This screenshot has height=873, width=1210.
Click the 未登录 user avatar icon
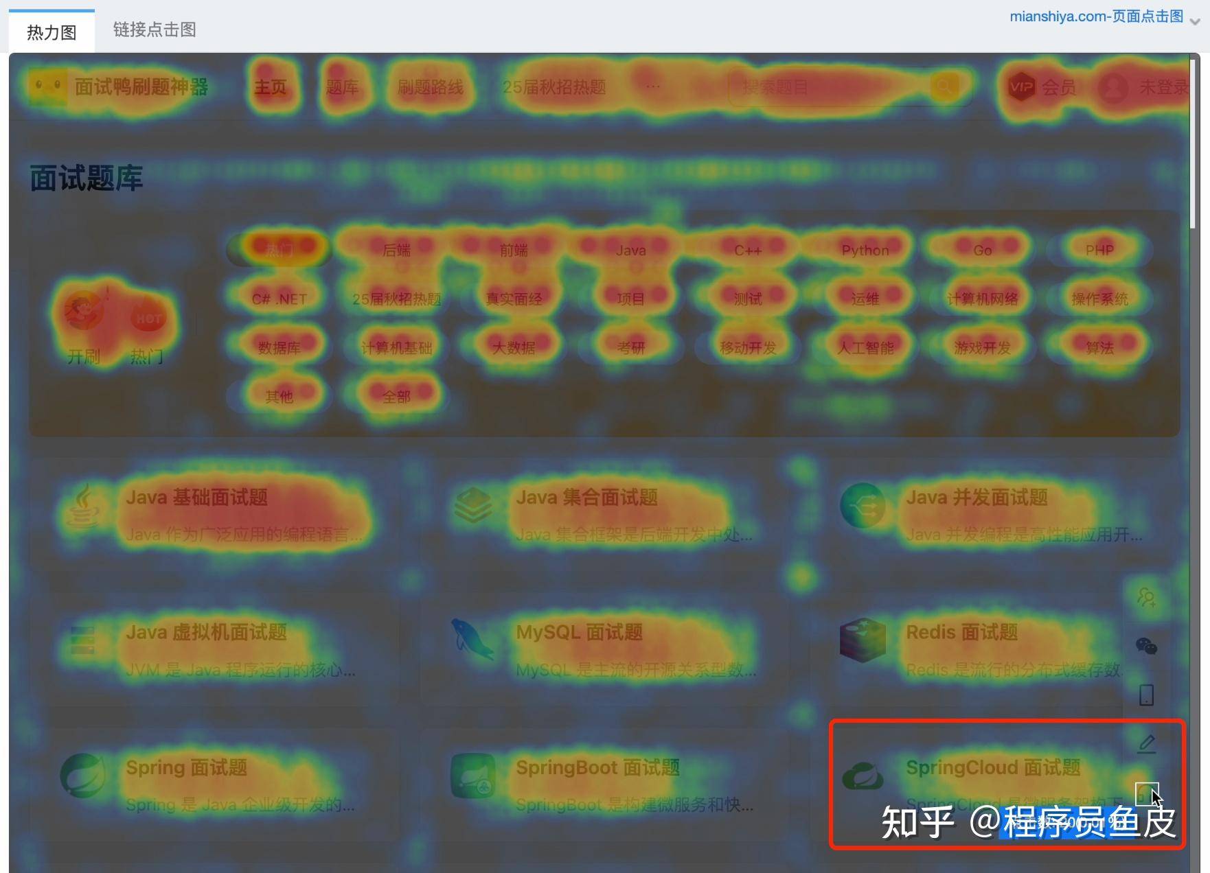(1113, 87)
